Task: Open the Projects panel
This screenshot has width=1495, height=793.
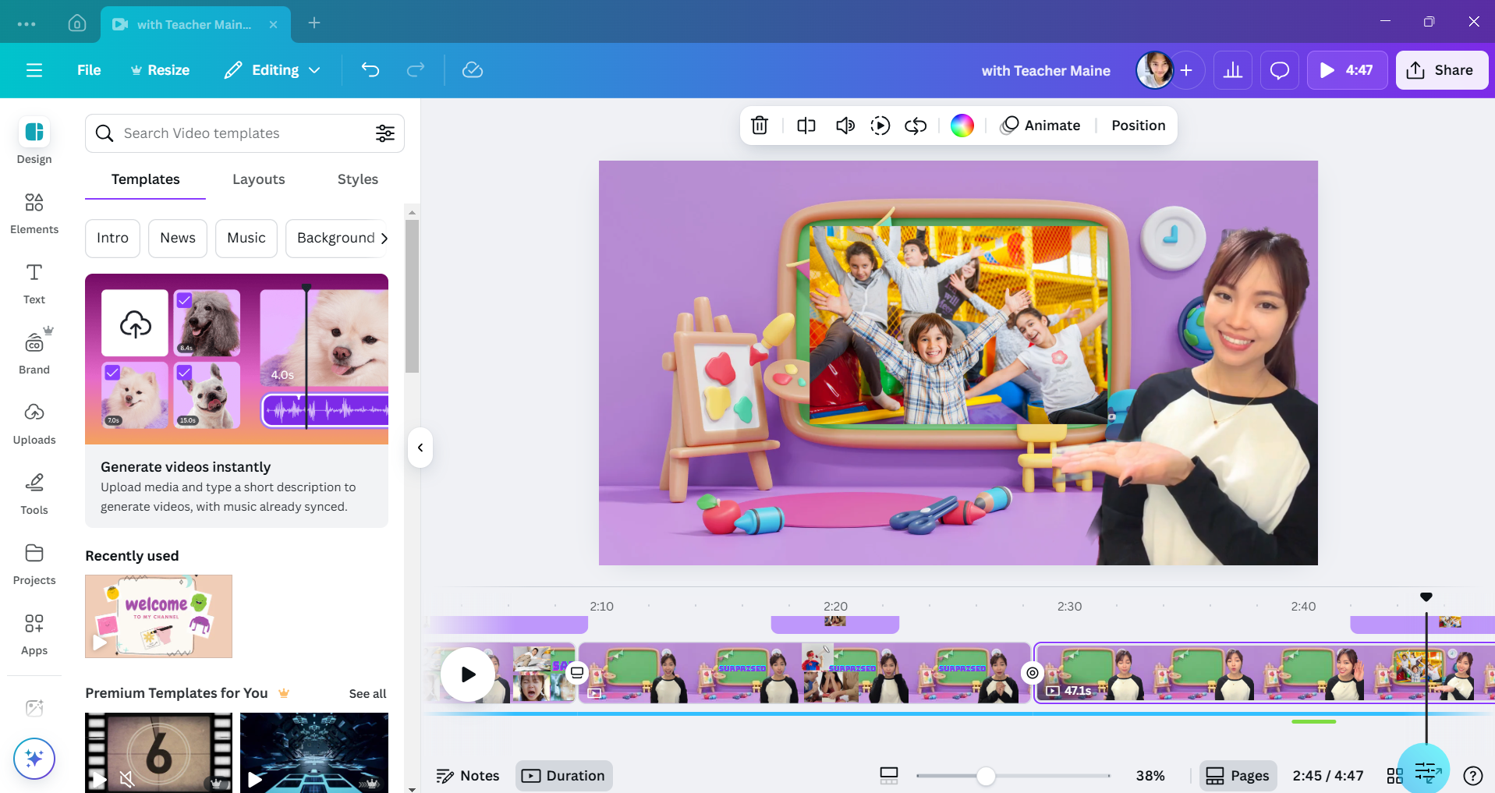Action: [x=34, y=564]
